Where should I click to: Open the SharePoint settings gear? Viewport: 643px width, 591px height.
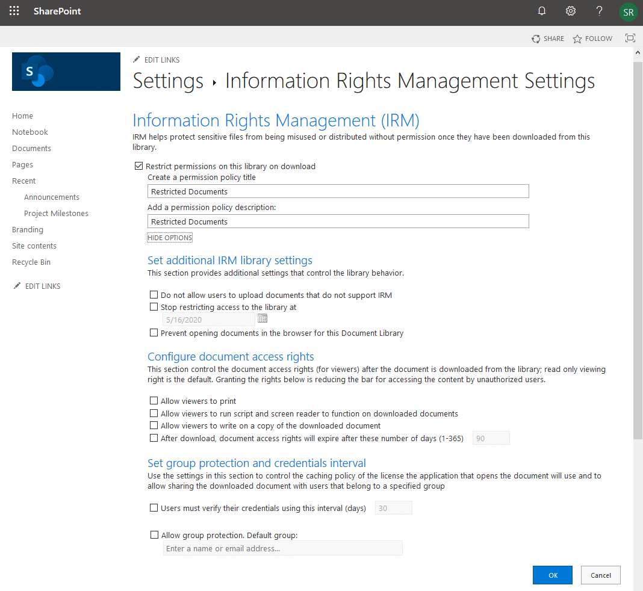570,11
